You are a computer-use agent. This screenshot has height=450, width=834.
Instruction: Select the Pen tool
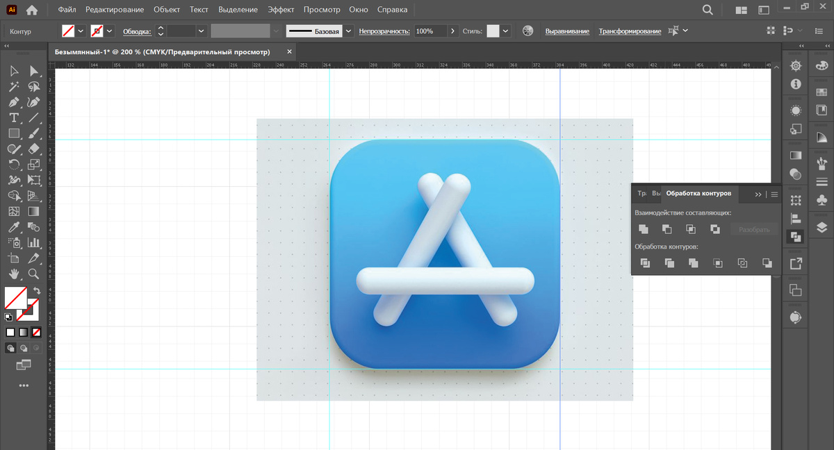pyautogui.click(x=14, y=102)
